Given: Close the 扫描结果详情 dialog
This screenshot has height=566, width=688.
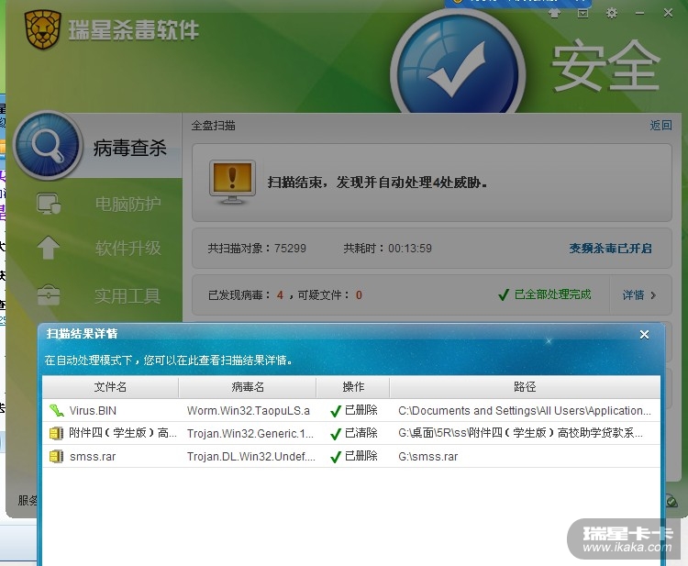Looking at the screenshot, I should coord(644,335).
